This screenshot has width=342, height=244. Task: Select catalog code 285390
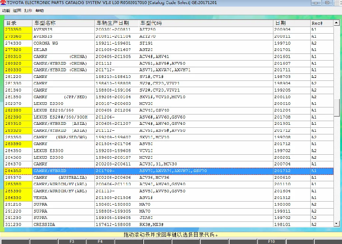tap(14, 191)
